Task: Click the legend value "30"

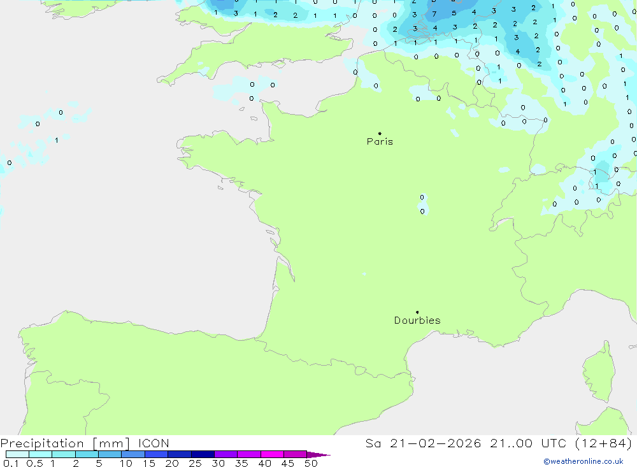Action: pyautogui.click(x=218, y=463)
